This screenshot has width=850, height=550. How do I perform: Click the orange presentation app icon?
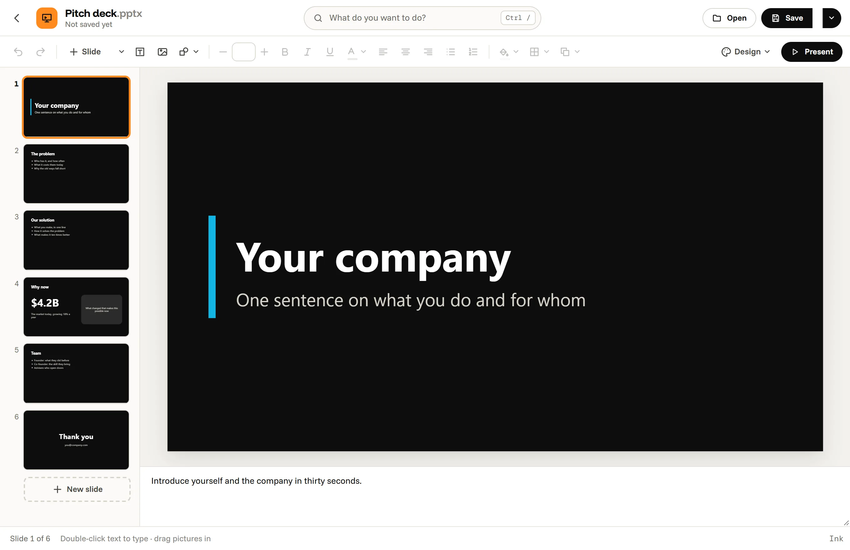pyautogui.click(x=47, y=18)
